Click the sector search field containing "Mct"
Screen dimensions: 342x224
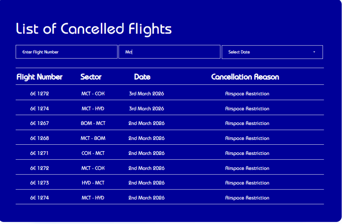pos(169,52)
